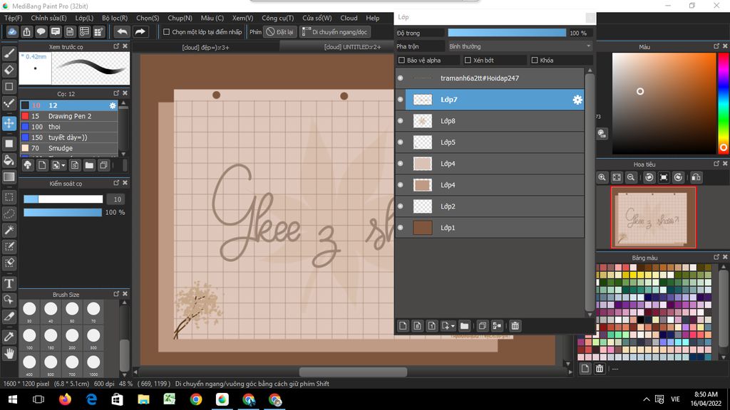This screenshot has height=410, width=730.
Task: Hide layer Lớp5 via its visibility dot
Action: coord(401,142)
